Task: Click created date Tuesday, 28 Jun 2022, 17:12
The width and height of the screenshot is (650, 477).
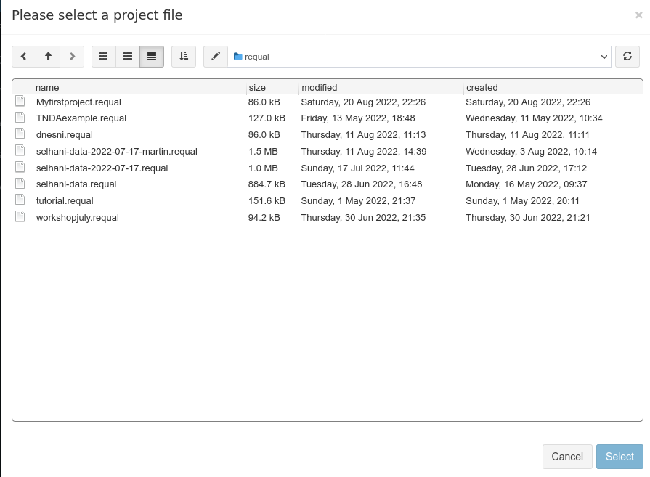Action: click(x=526, y=168)
